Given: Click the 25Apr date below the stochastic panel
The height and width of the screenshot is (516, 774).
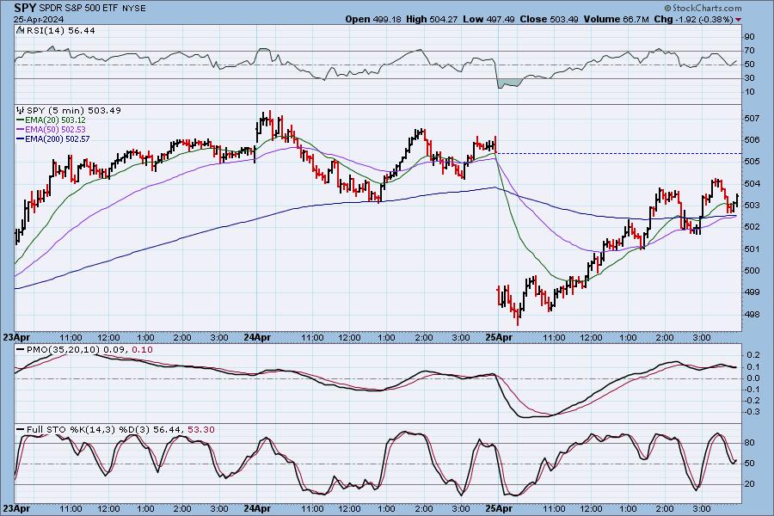Looking at the screenshot, I should (499, 508).
